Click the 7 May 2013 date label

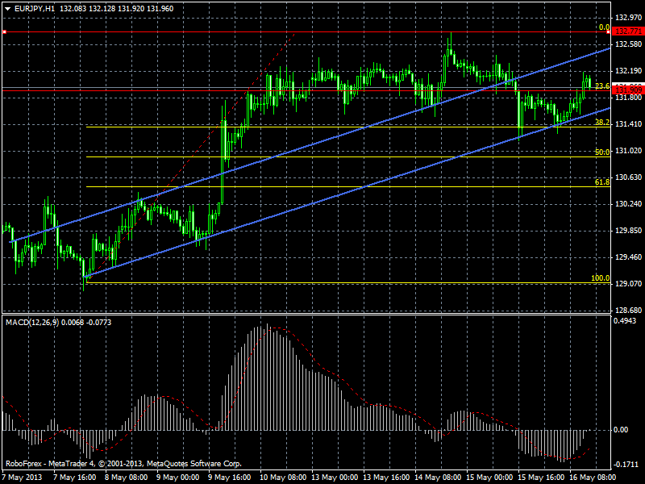point(23,478)
